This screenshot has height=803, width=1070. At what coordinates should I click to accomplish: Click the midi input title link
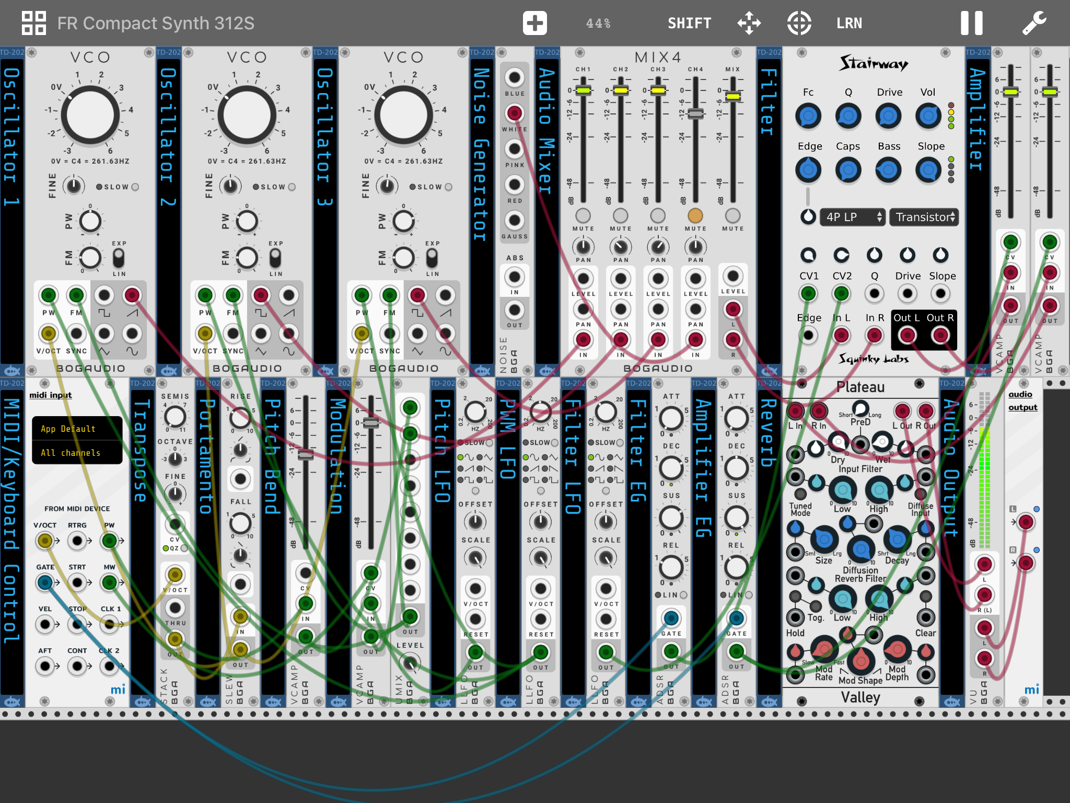point(50,395)
